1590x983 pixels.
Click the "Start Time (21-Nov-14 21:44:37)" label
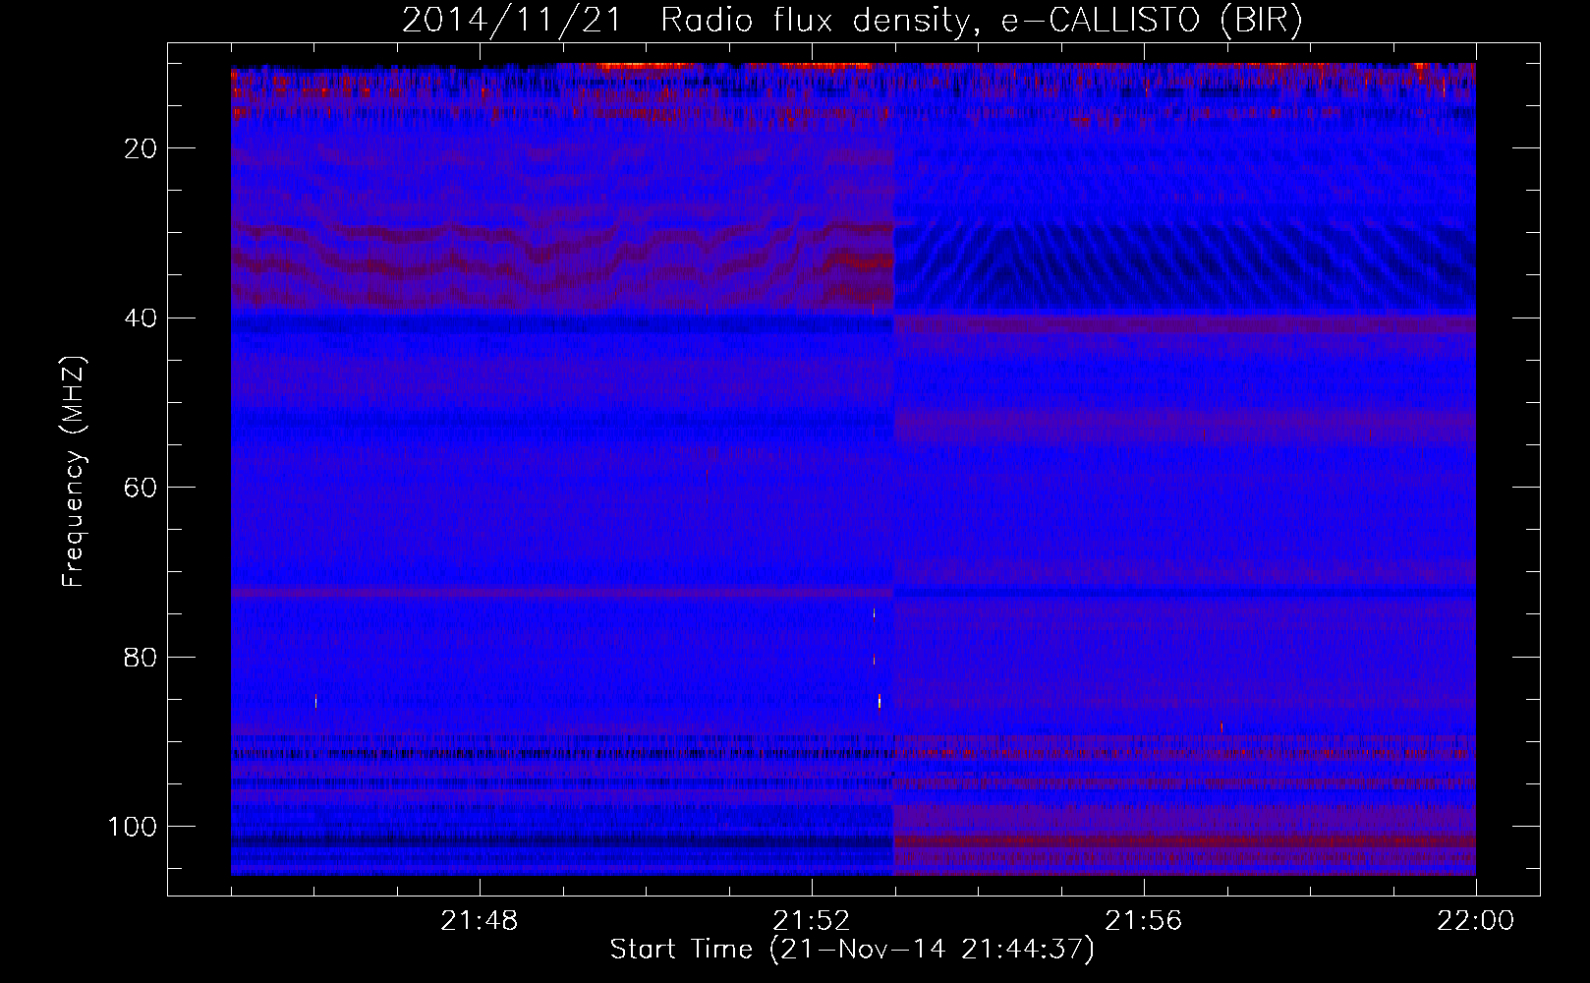coord(852,950)
